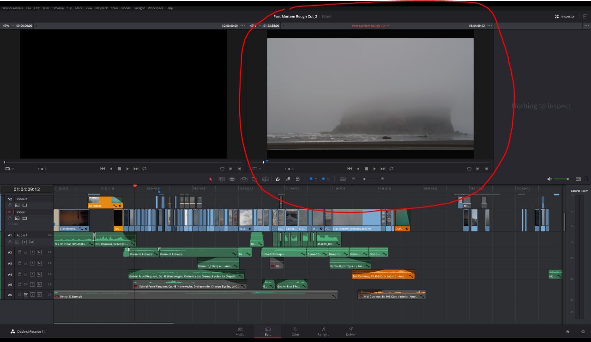This screenshot has width=591, height=342.
Task: Open the Workspace menu
Action: point(156,8)
